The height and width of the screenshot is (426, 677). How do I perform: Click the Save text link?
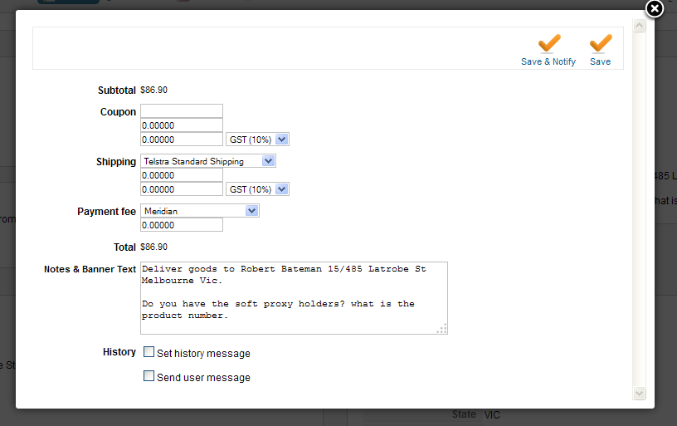pyautogui.click(x=600, y=62)
